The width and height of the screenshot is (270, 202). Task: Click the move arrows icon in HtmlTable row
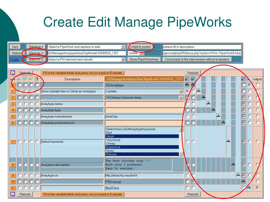249,188
